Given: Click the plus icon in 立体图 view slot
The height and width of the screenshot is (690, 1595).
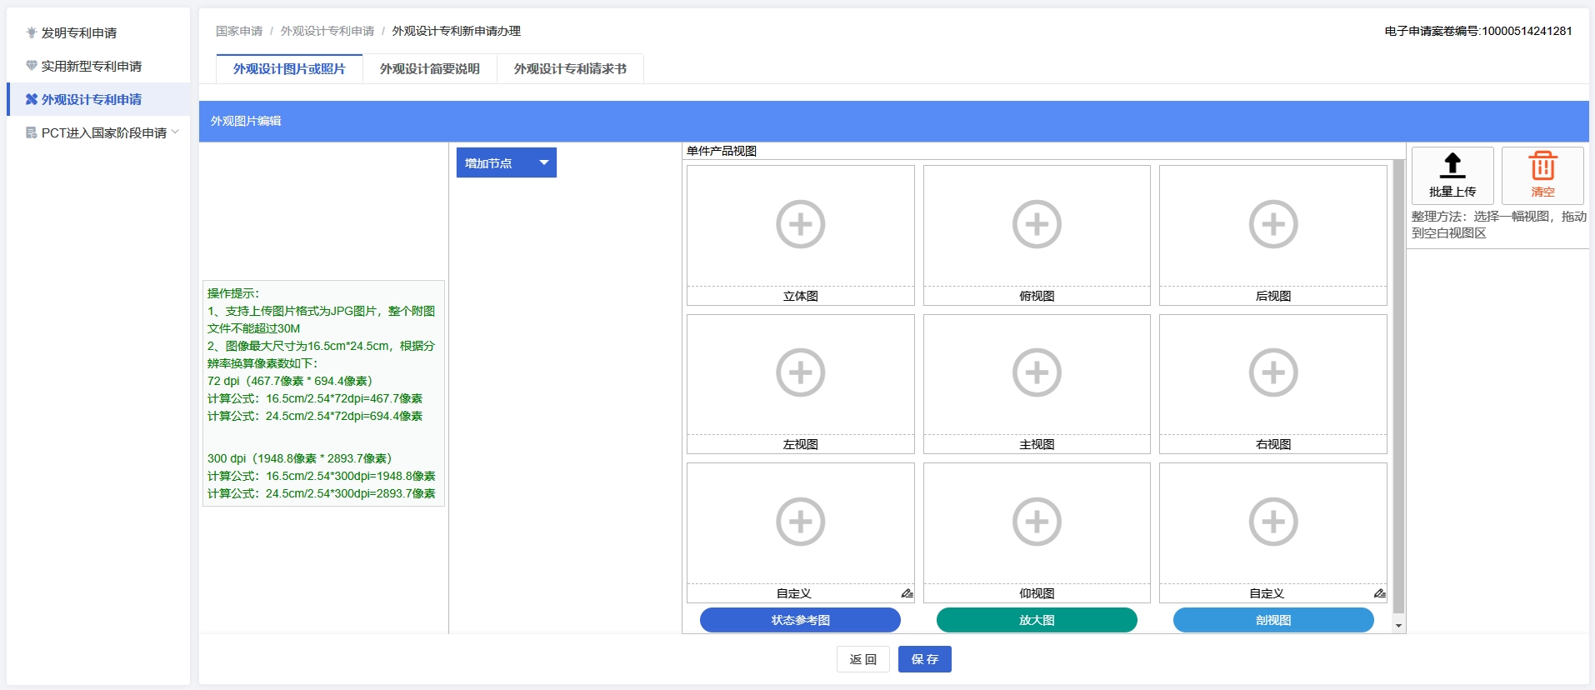Looking at the screenshot, I should (x=800, y=224).
